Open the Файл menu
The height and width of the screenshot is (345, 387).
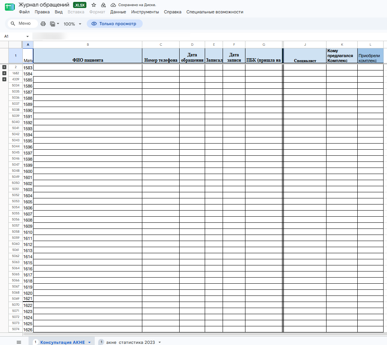tap(24, 12)
